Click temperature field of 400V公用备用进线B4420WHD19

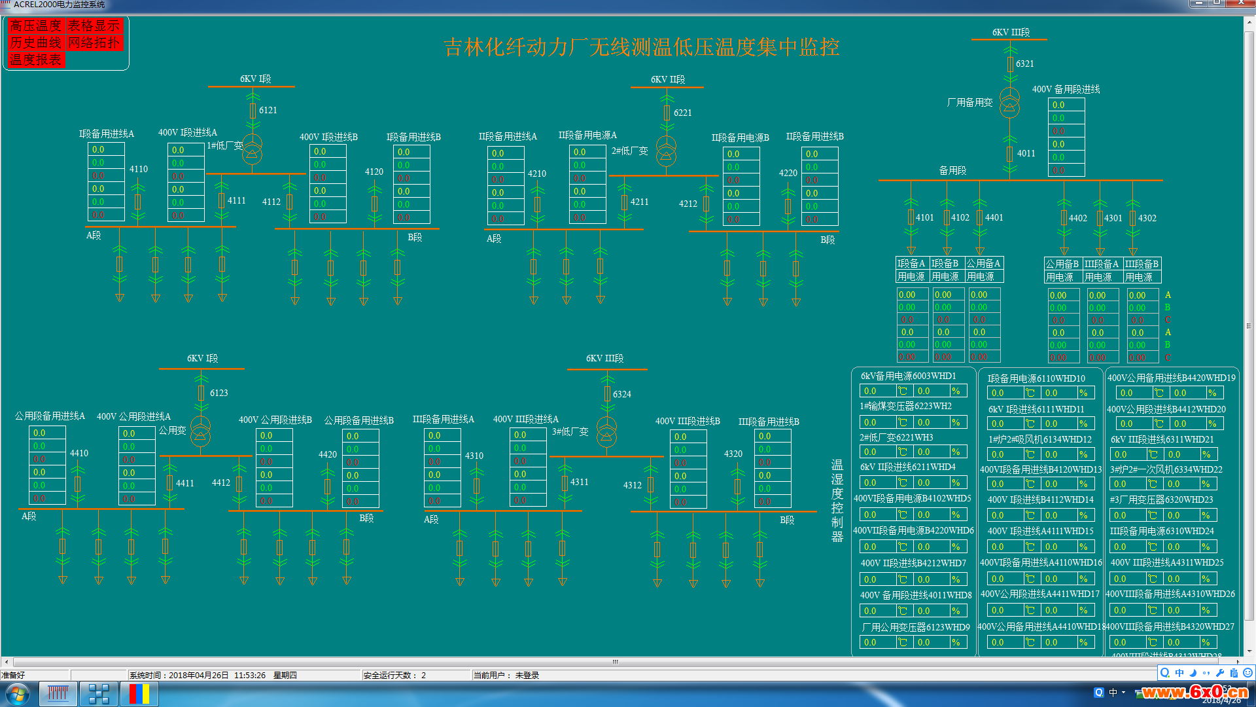tap(1134, 393)
